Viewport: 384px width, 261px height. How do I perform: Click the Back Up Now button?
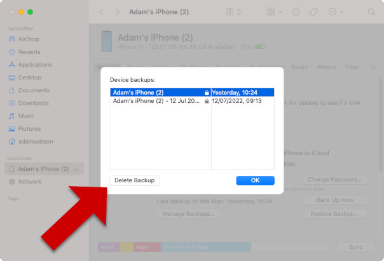pyautogui.click(x=335, y=200)
